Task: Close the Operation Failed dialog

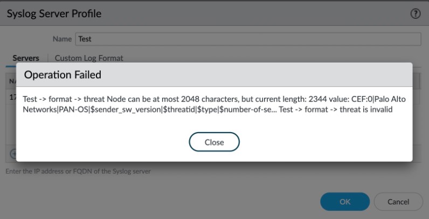Action: [x=214, y=142]
